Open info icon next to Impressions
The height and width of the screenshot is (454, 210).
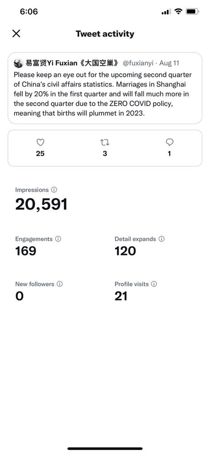(54, 190)
